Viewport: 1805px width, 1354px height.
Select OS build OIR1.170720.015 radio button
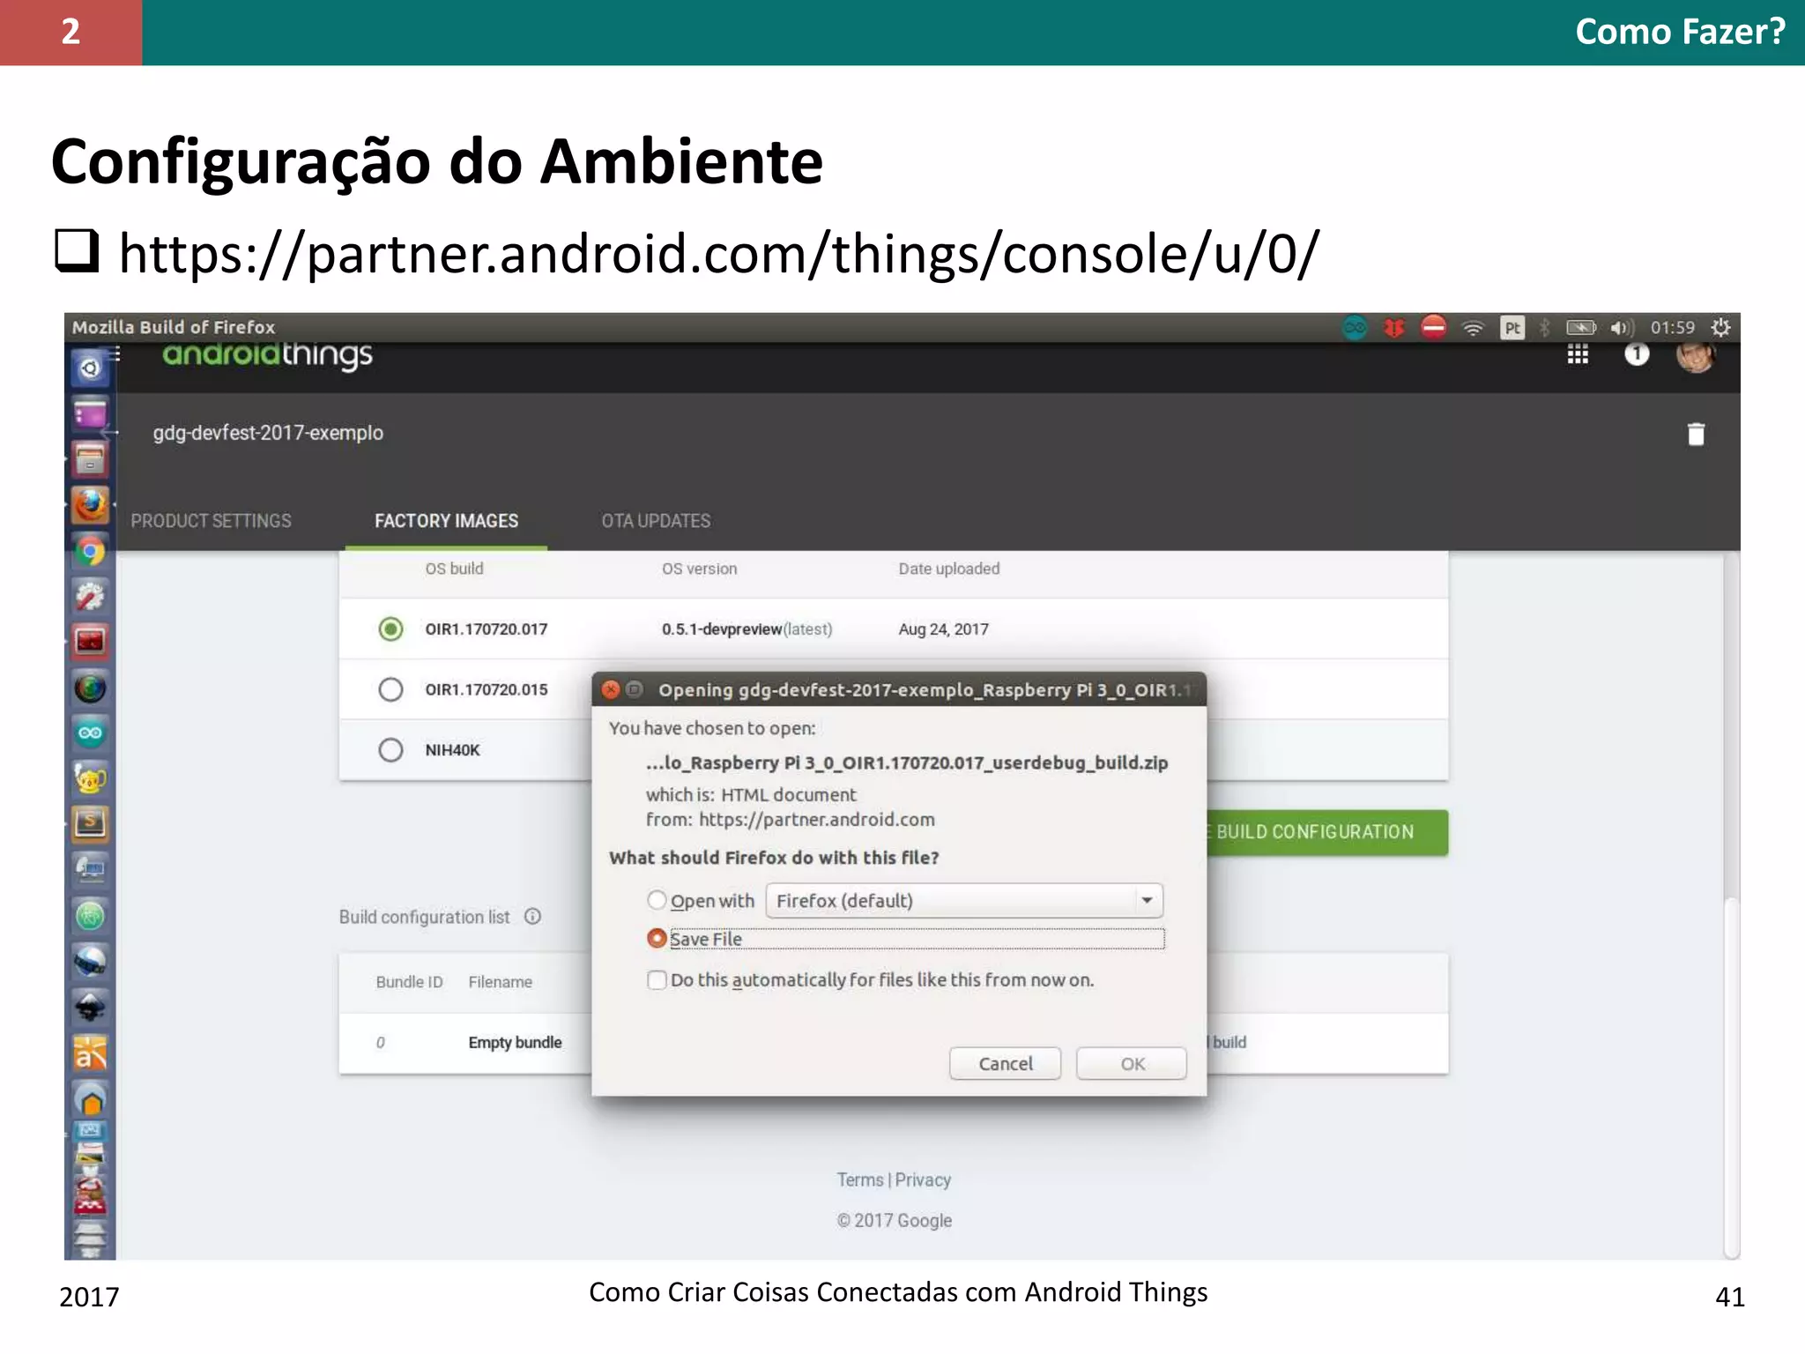coord(390,689)
